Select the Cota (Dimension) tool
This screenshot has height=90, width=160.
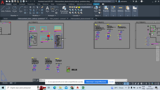pyautogui.click(x=52, y=9)
